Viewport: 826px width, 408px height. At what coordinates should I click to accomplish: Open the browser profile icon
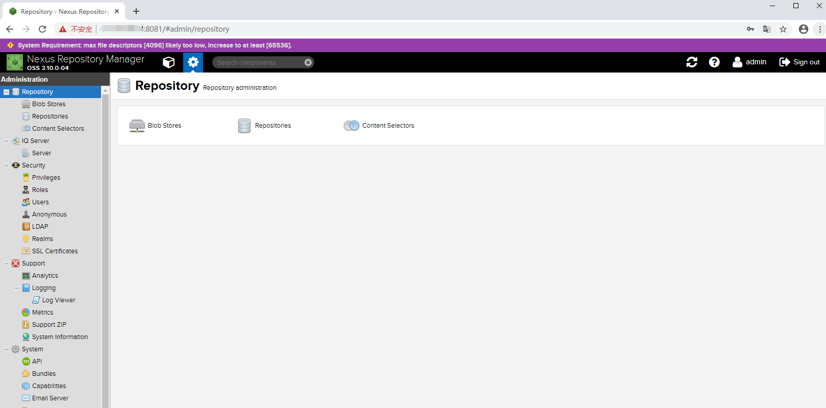click(x=804, y=29)
